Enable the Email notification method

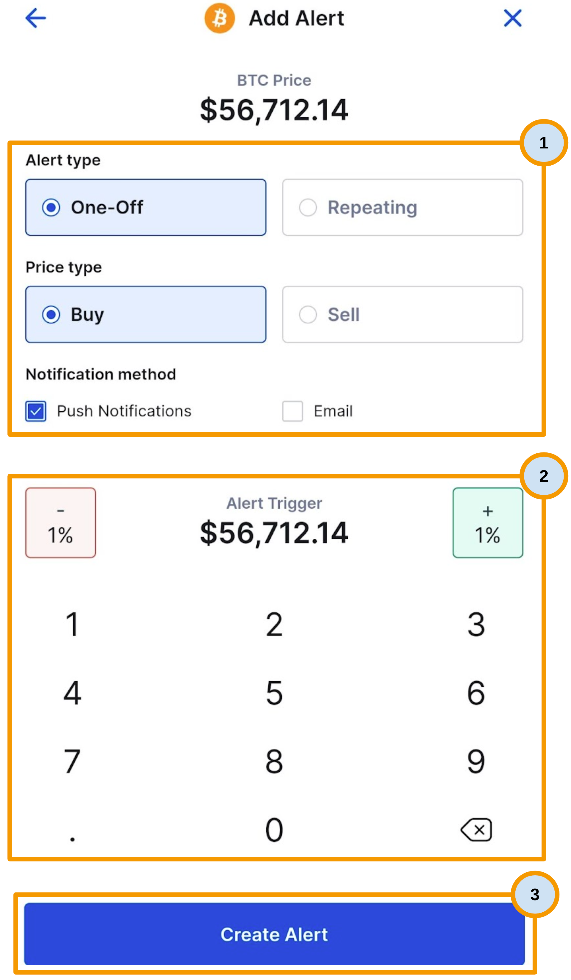click(292, 411)
